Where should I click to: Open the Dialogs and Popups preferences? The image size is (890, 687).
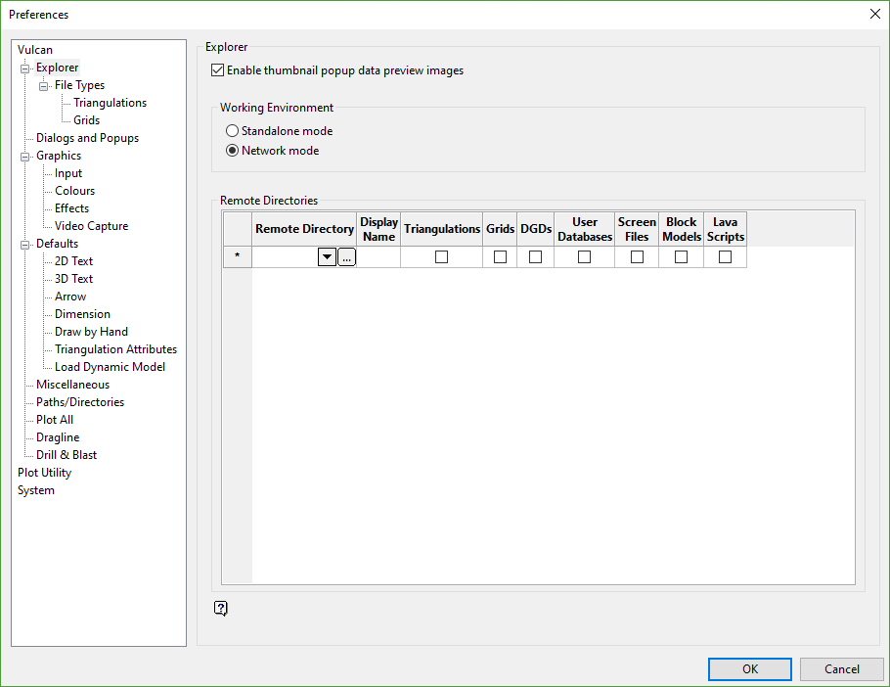click(x=87, y=138)
